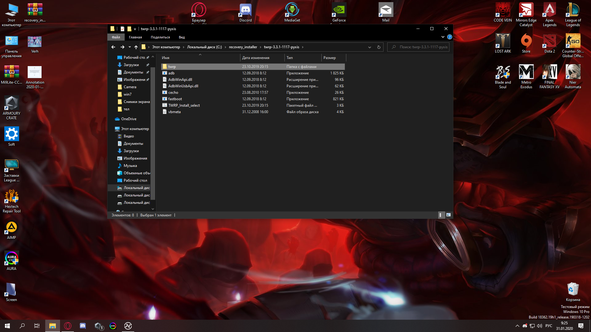Open Discord desktop shortcut
The height and width of the screenshot is (332, 591).
(245, 13)
